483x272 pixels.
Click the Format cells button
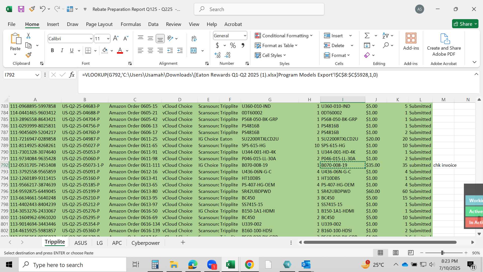pos(337,55)
